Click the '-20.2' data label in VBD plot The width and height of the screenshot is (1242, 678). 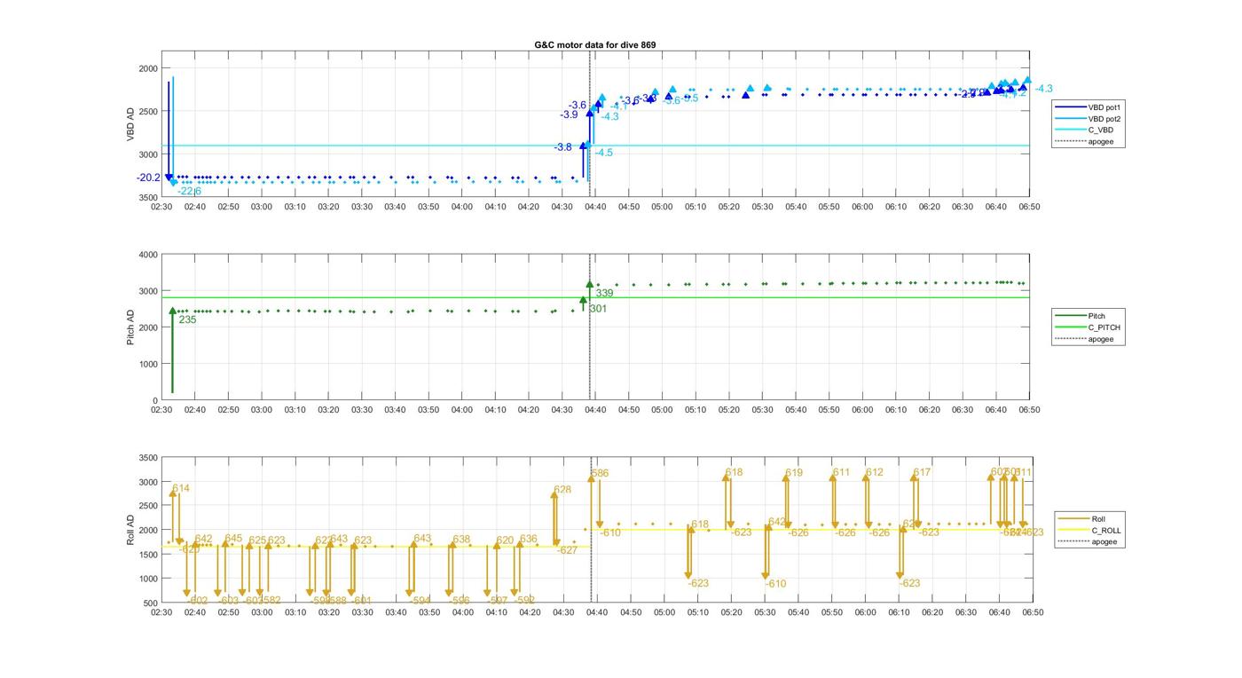[x=148, y=177]
